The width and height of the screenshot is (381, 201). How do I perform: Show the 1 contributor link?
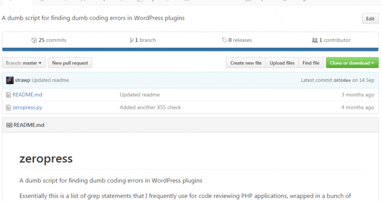tap(331, 40)
